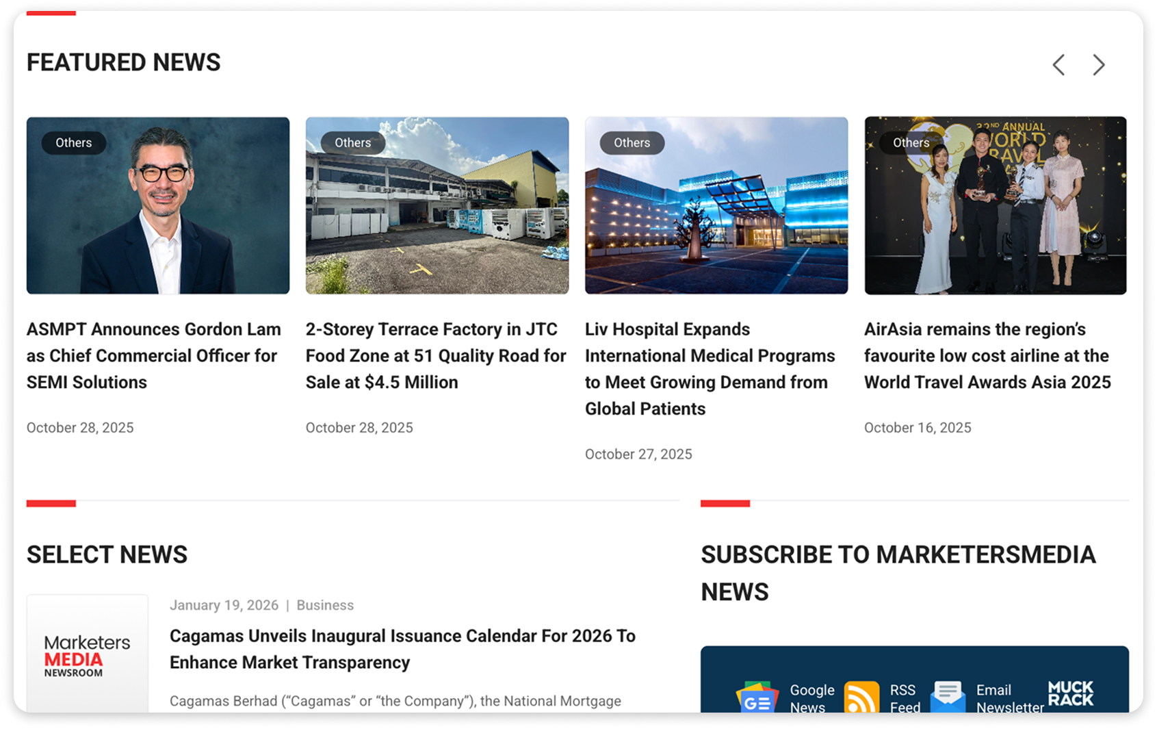The image size is (1157, 729).
Task: Read the 2-Storey Terrace Factory sale article
Action: pyautogui.click(x=435, y=355)
